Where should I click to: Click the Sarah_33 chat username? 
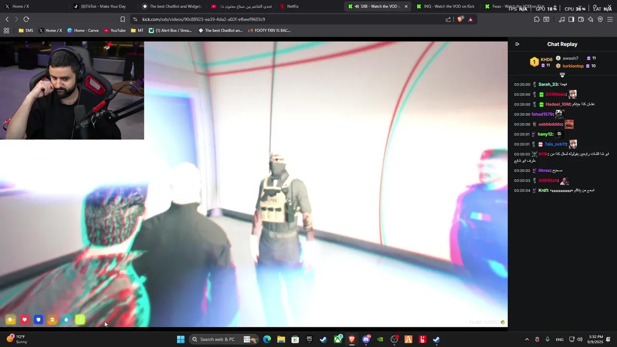[x=548, y=84]
